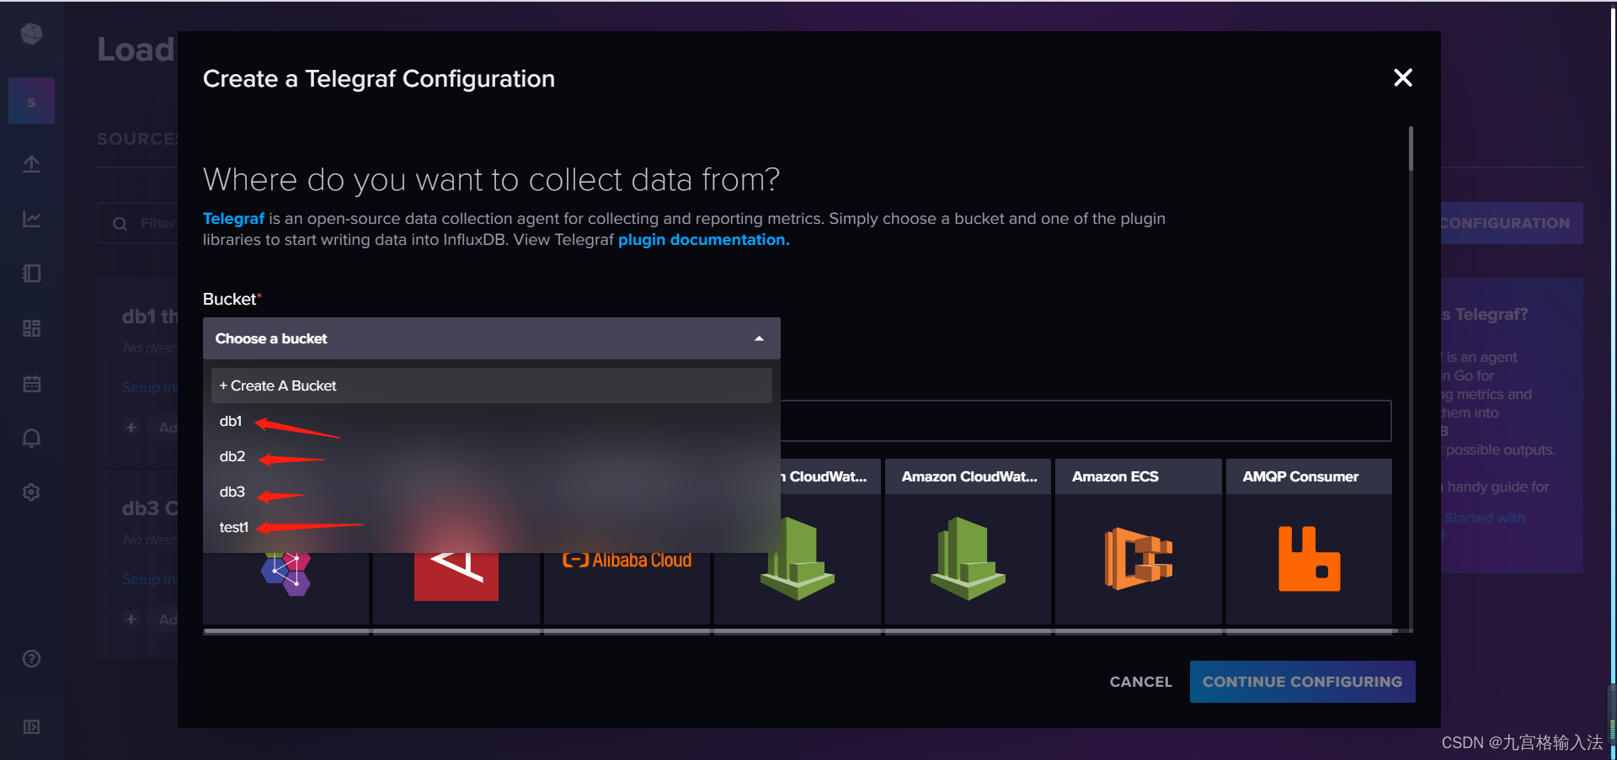Open the Settings gear icon
The width and height of the screenshot is (1617, 760).
click(x=31, y=492)
